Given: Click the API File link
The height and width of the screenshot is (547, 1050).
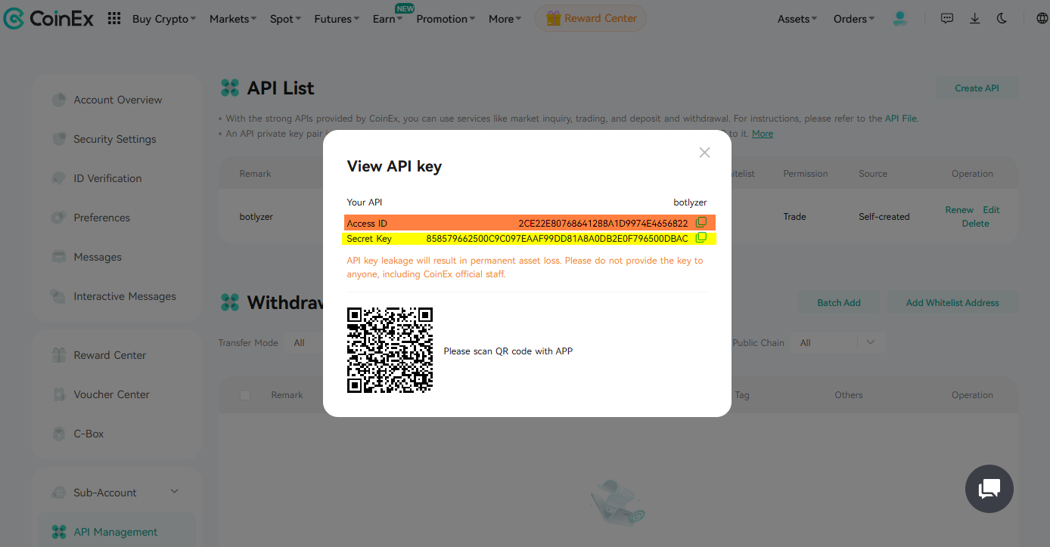Looking at the screenshot, I should click(900, 119).
